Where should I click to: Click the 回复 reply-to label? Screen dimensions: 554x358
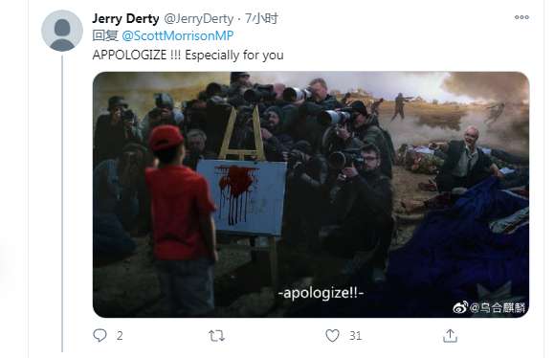click(105, 35)
